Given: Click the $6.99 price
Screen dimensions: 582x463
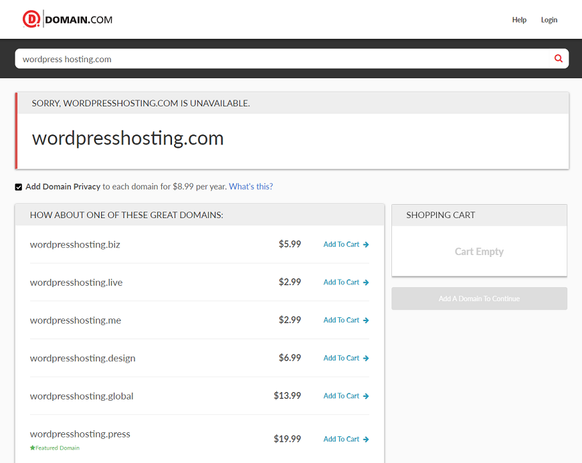Looking at the screenshot, I should click(290, 357).
